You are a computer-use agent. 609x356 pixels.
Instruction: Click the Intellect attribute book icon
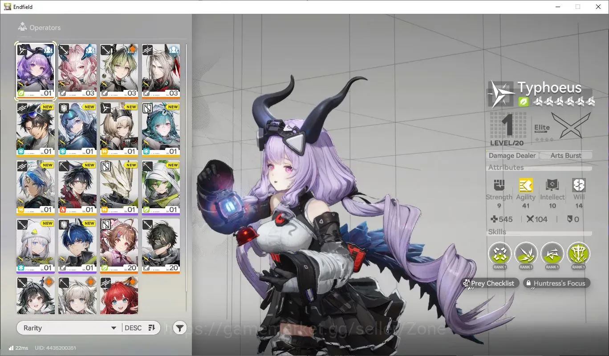552,185
